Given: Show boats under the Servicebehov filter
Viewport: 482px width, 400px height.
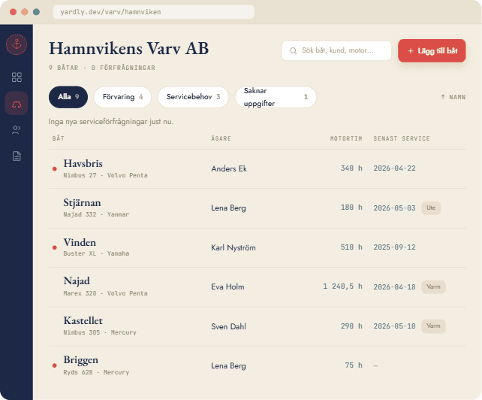Looking at the screenshot, I should click(x=193, y=97).
